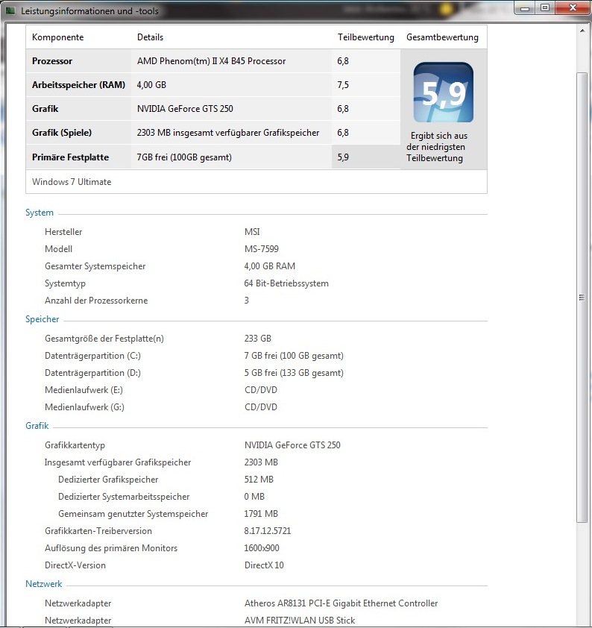Click the Netzwerk section heading
The height and width of the screenshot is (628, 592).
[44, 584]
